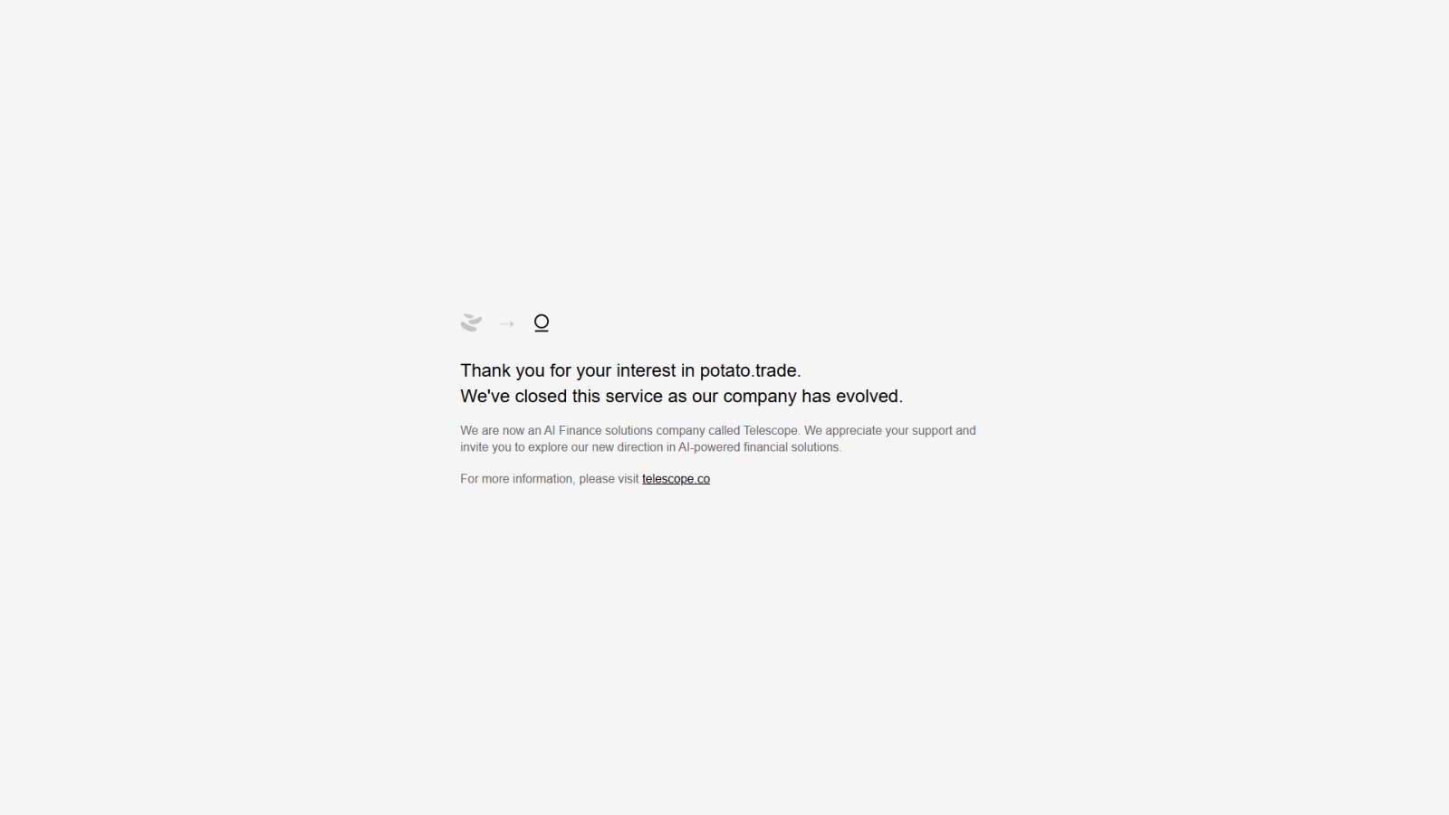Click the 'We've closed this service' line
Image resolution: width=1449 pixels, height=815 pixels.
(681, 396)
